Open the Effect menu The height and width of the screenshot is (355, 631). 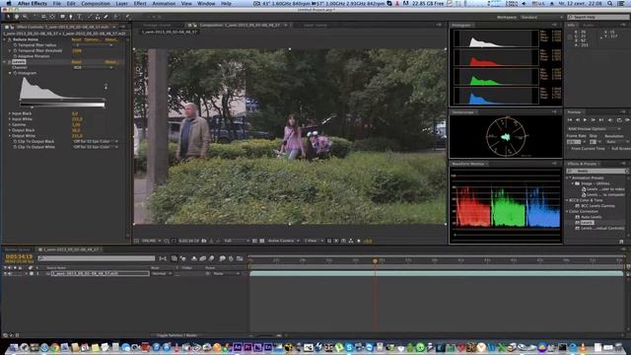[140, 3]
